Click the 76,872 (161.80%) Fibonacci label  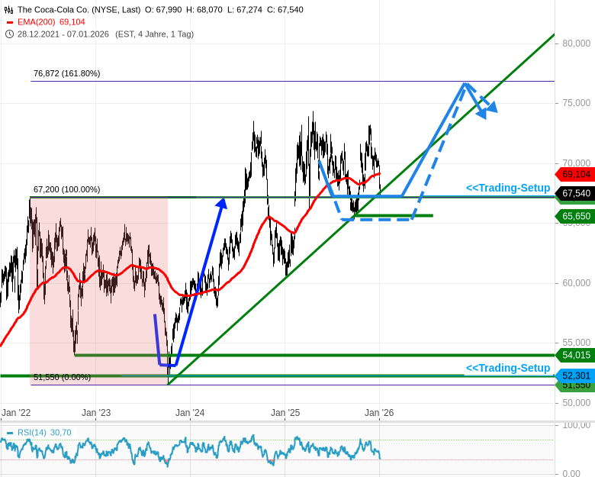(x=66, y=73)
